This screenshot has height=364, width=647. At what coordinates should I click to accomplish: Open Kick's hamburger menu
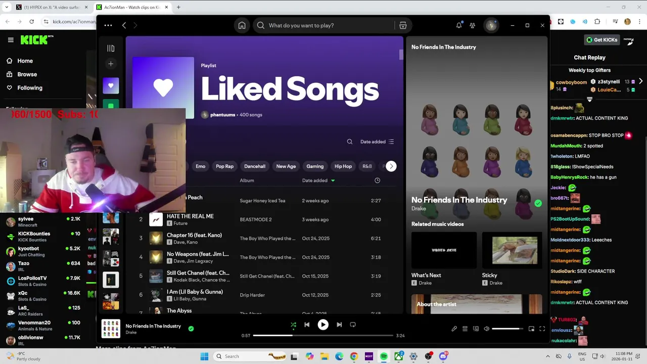(x=11, y=40)
